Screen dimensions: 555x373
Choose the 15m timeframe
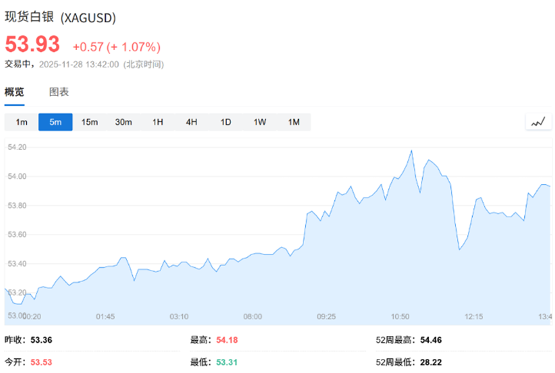pos(89,122)
